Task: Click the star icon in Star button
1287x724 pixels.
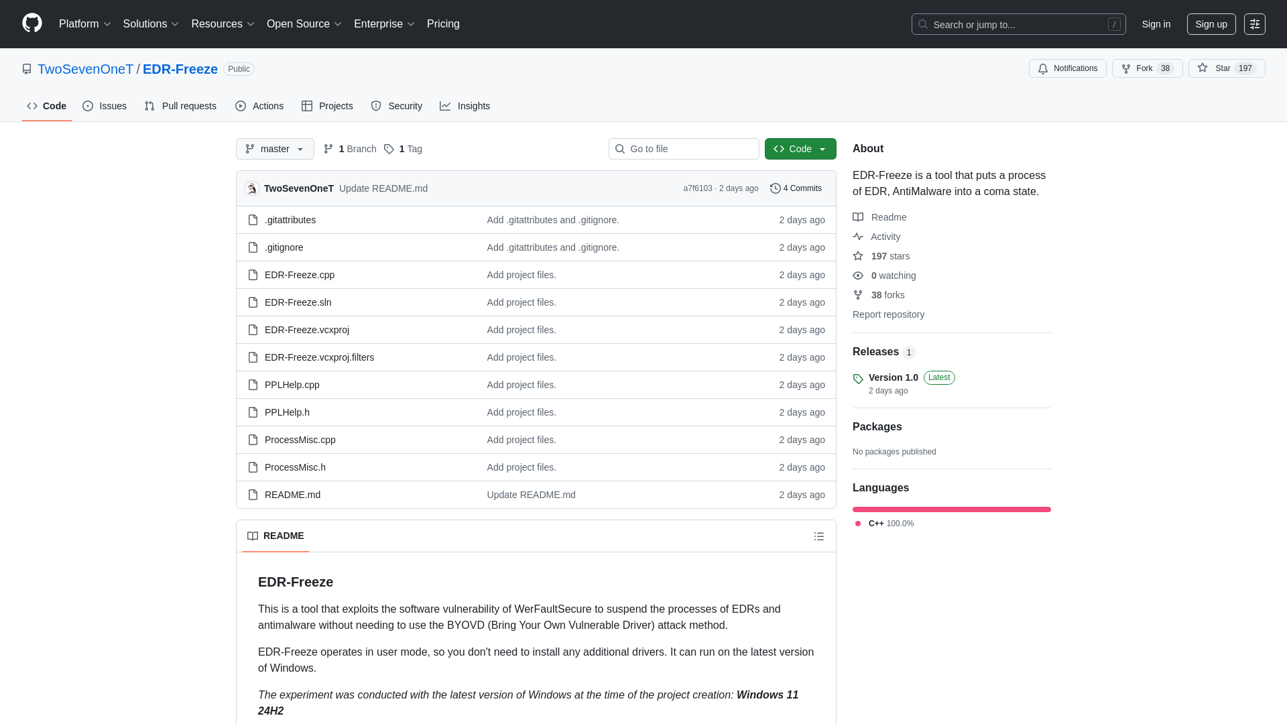Action: [1203, 68]
